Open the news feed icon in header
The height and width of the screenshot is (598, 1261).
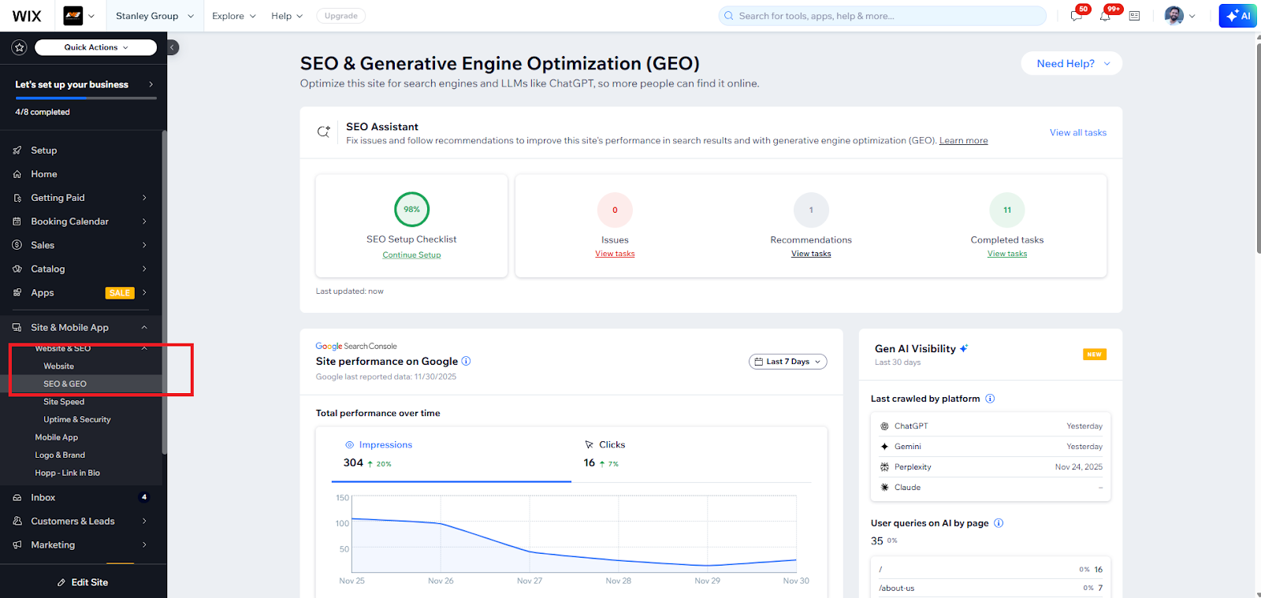[1134, 16]
